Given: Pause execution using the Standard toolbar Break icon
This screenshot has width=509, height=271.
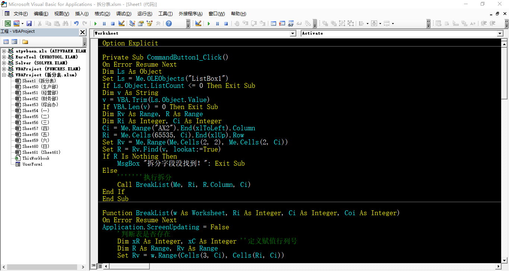Looking at the screenshot, I should (104, 23).
